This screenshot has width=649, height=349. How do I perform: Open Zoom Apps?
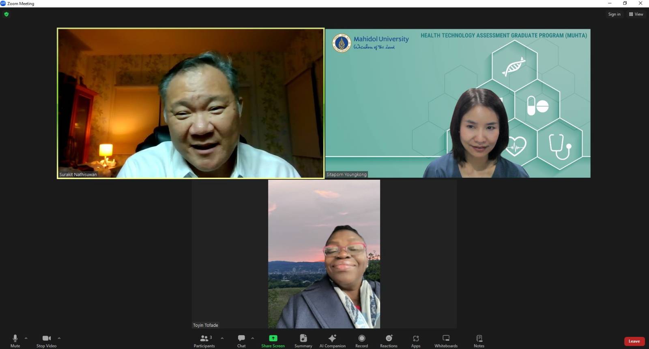pyautogui.click(x=416, y=341)
